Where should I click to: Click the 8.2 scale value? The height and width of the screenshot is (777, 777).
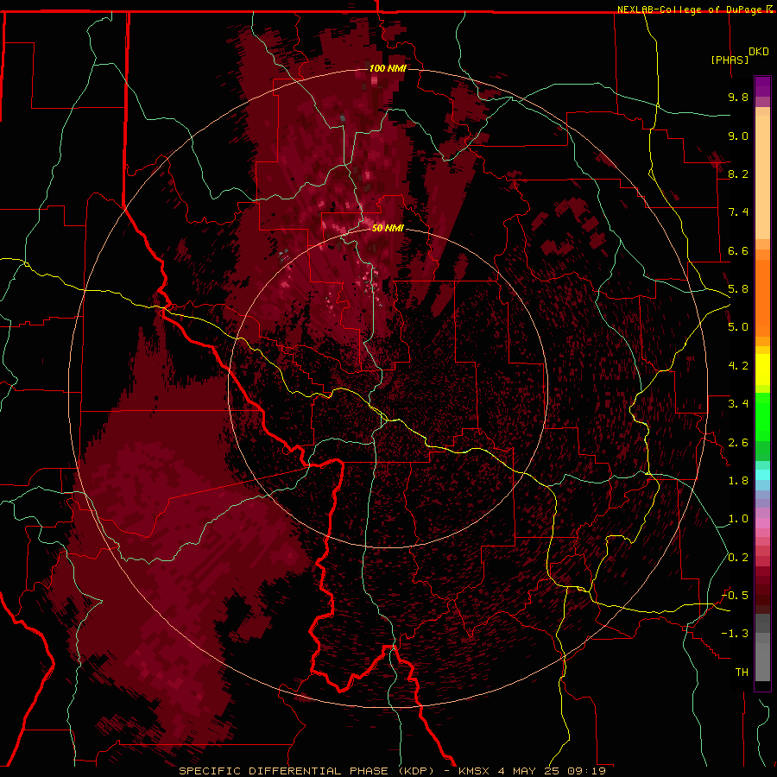[x=738, y=174]
